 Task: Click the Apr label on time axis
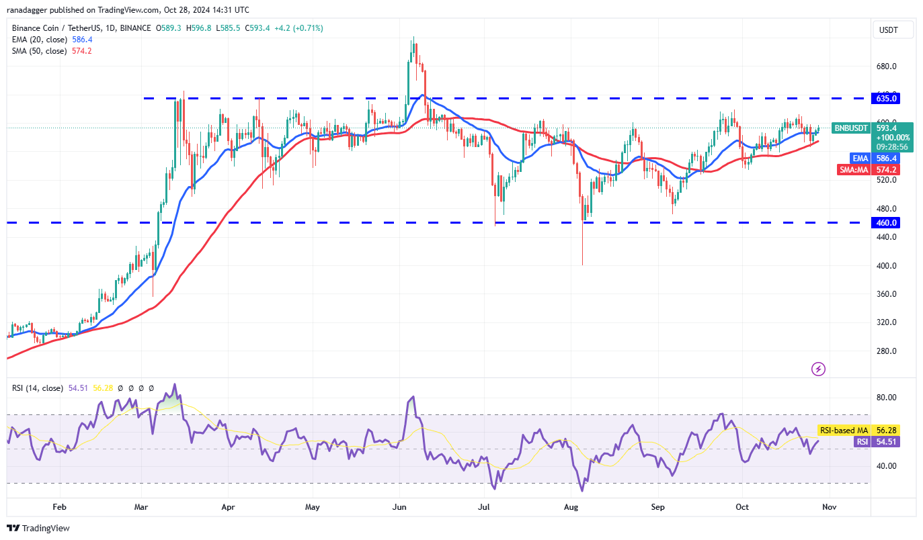point(229,507)
